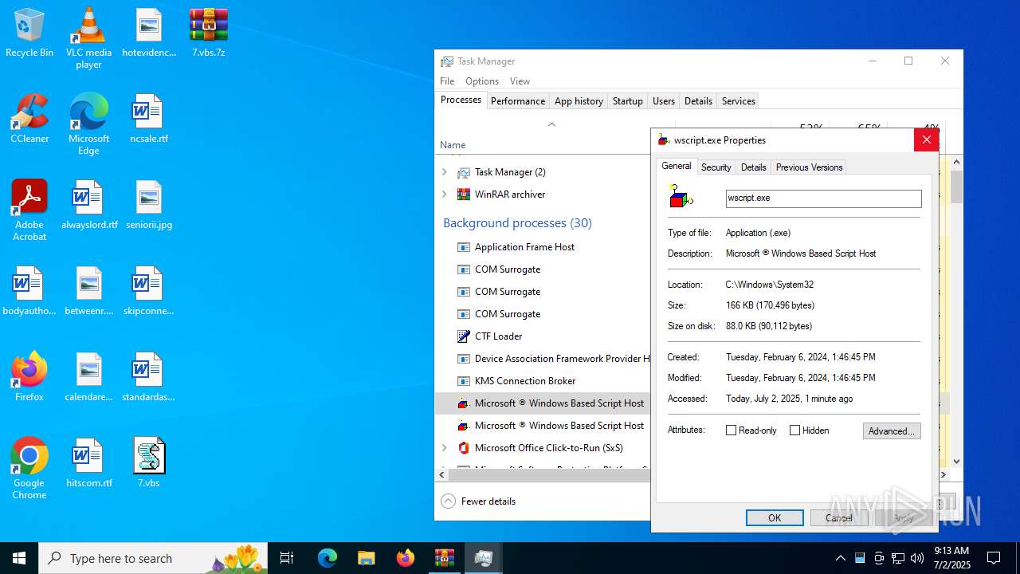Screen dimensions: 1020x574
Task: Open VLC media player desktop icon
Action: click(88, 38)
